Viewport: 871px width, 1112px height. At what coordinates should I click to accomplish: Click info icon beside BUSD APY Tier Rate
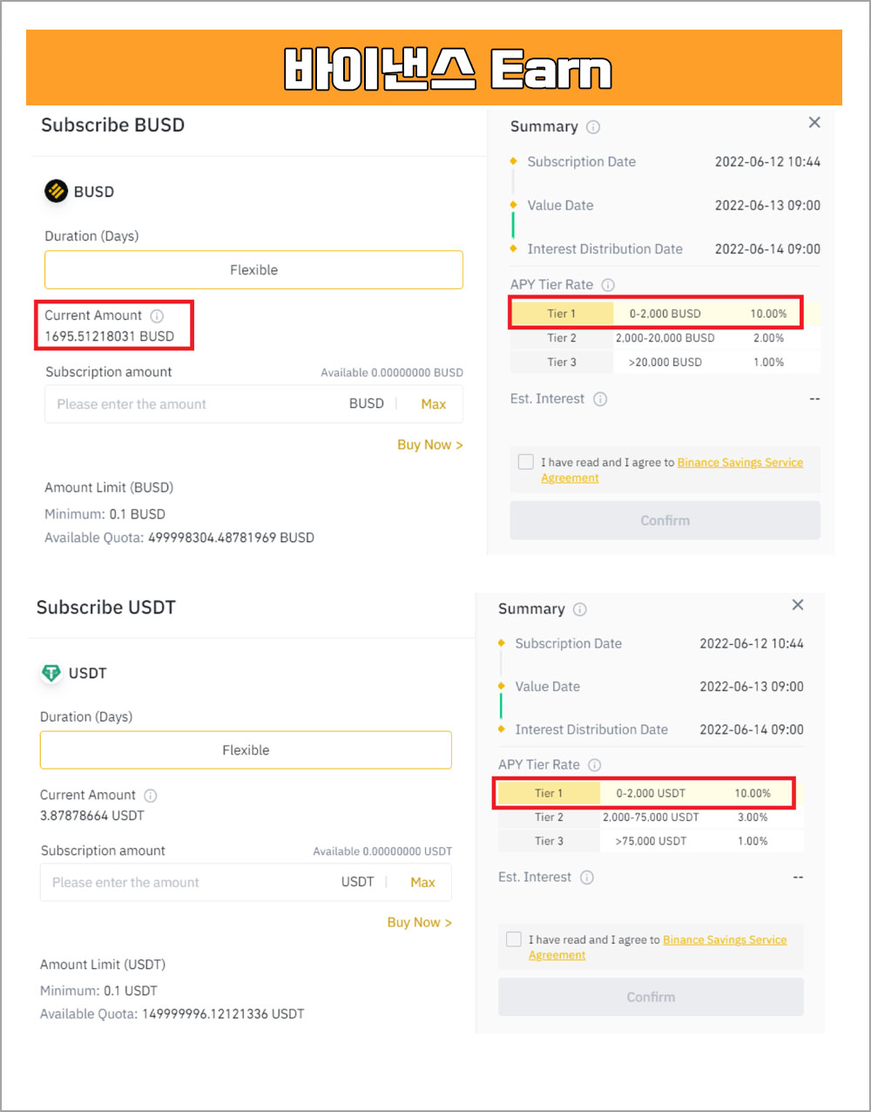(608, 285)
